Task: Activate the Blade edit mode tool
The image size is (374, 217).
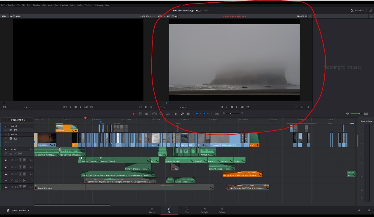Action: 147,113
